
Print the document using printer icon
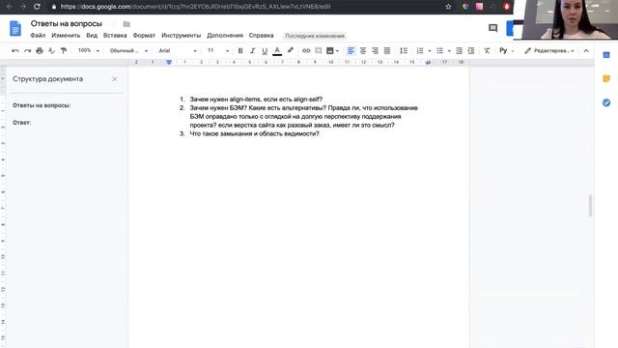tap(40, 50)
